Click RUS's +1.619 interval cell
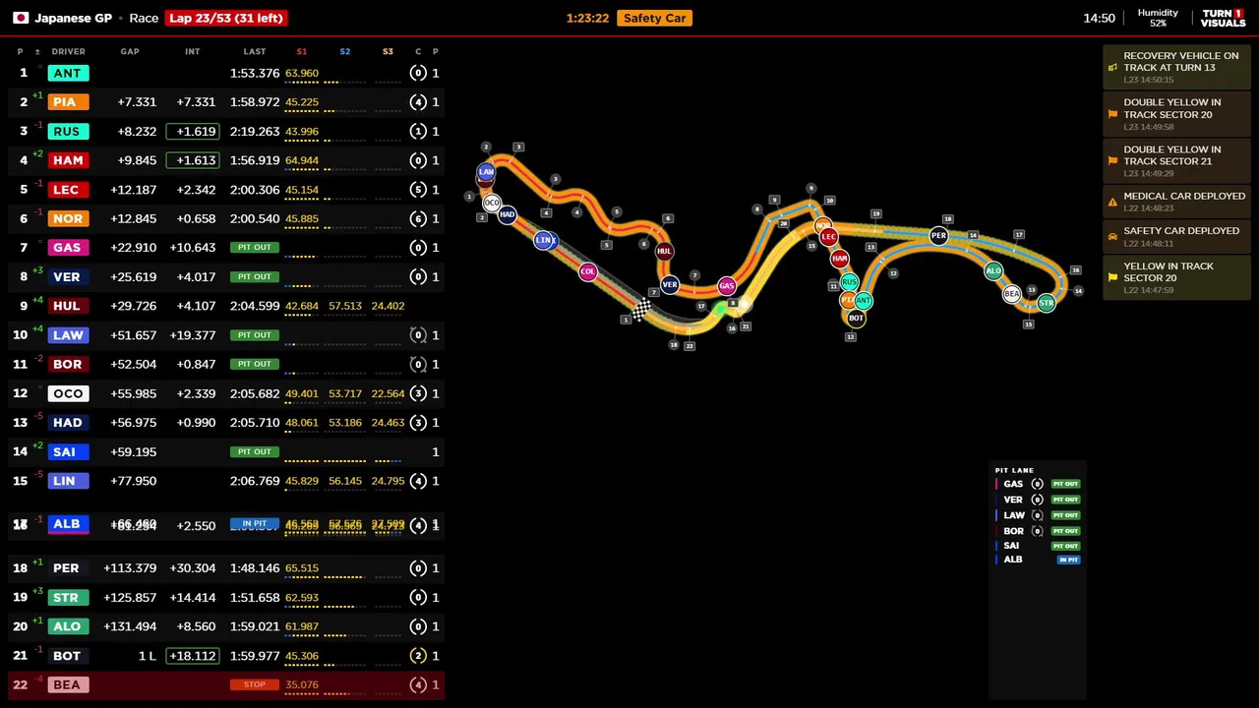The width and height of the screenshot is (1259, 708). pos(193,131)
